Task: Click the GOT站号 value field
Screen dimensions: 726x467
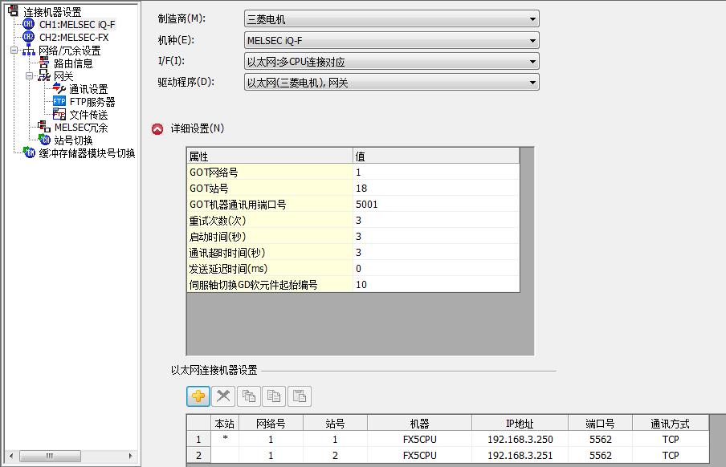Action: point(435,189)
